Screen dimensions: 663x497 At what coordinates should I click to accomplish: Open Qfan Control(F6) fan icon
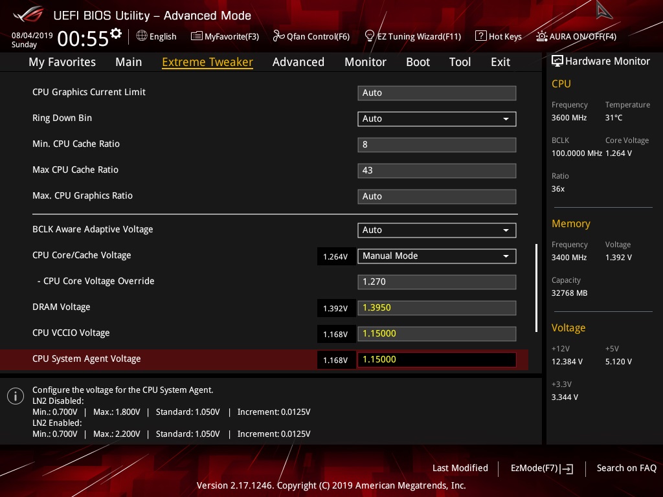click(x=278, y=36)
